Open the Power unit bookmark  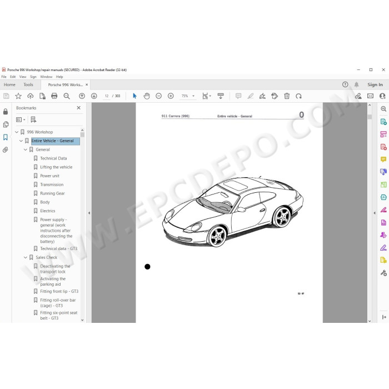coord(49,176)
